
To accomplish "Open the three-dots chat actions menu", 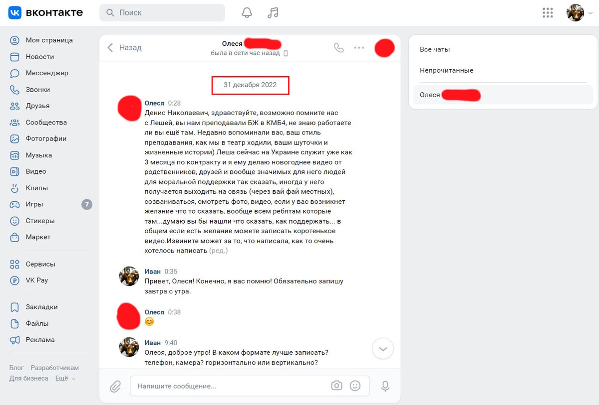I will pos(359,48).
